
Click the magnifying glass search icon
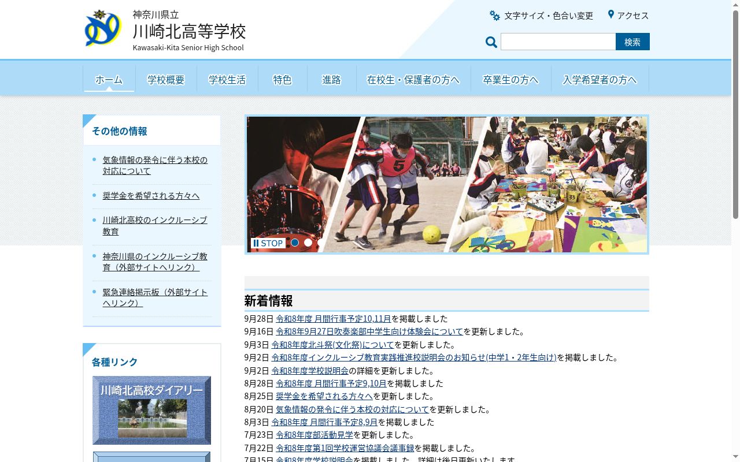(491, 42)
